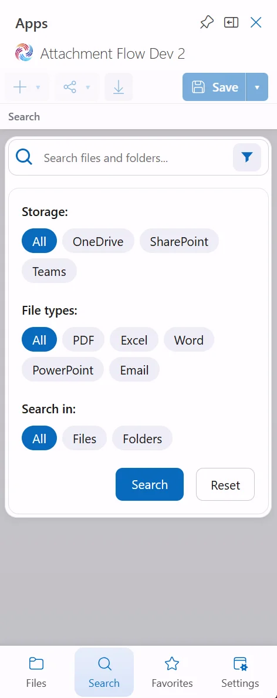
Task: Click the blue Search button
Action: point(150,484)
